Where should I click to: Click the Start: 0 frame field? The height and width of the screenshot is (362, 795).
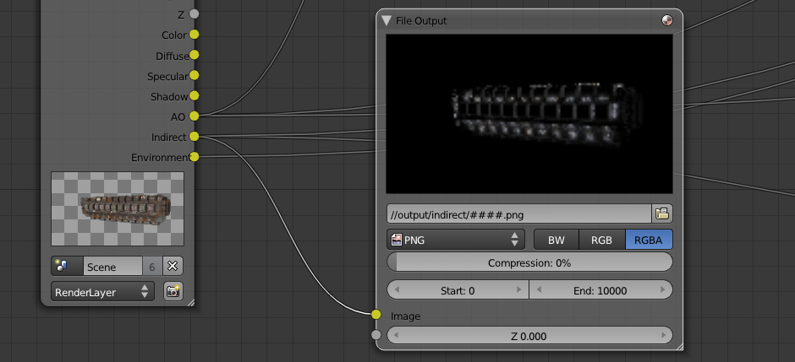pyautogui.click(x=458, y=290)
